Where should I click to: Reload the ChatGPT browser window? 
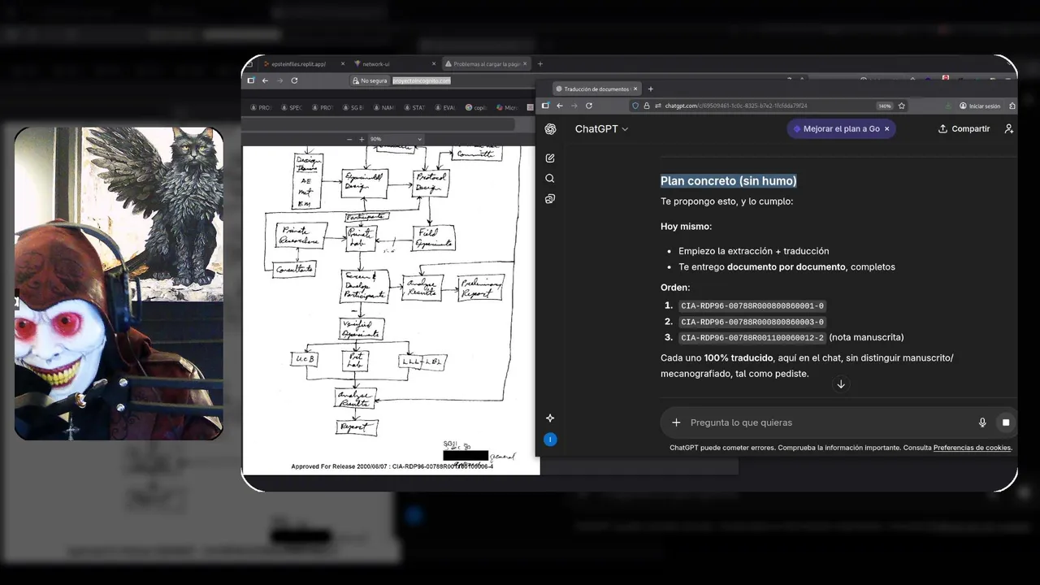click(589, 106)
